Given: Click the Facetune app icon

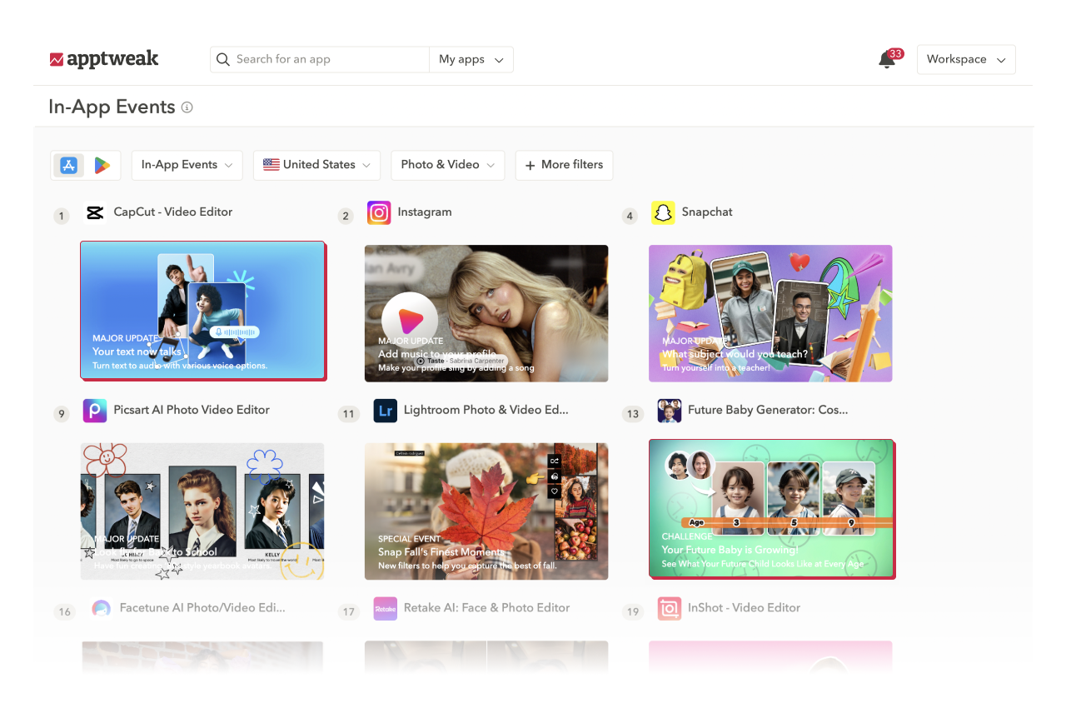Looking at the screenshot, I should pyautogui.click(x=102, y=609).
